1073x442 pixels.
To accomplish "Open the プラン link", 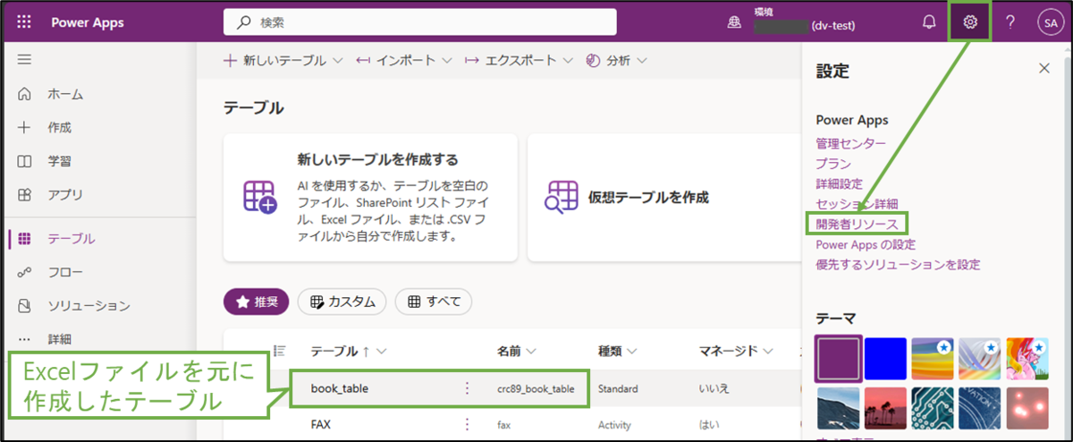I will point(833,164).
